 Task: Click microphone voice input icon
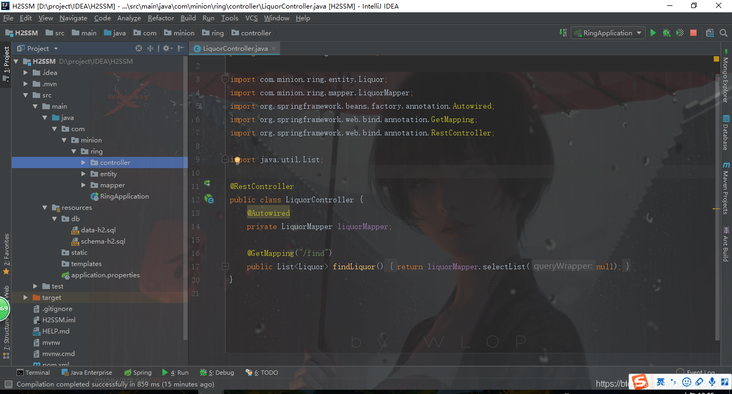[712, 382]
